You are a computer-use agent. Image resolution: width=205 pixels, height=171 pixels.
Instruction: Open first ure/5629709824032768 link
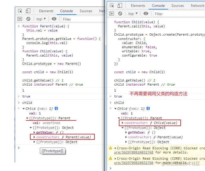(134, 152)
